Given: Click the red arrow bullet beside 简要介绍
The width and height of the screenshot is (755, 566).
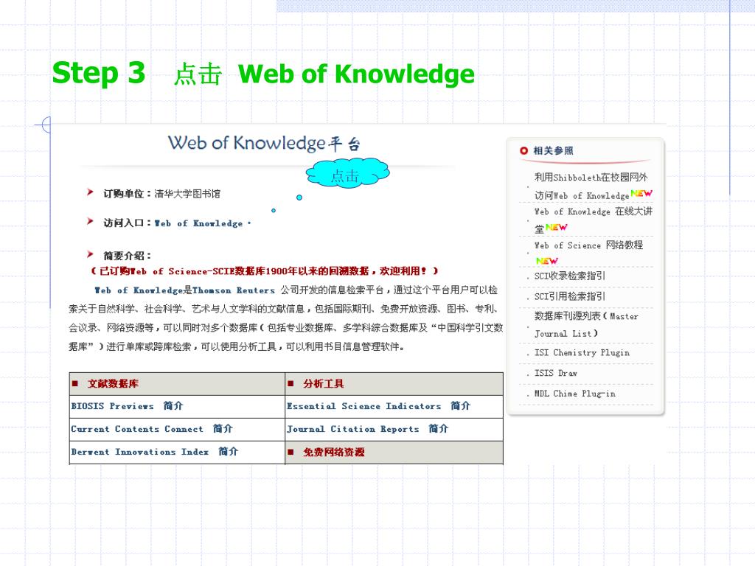Looking at the screenshot, I should (90, 254).
